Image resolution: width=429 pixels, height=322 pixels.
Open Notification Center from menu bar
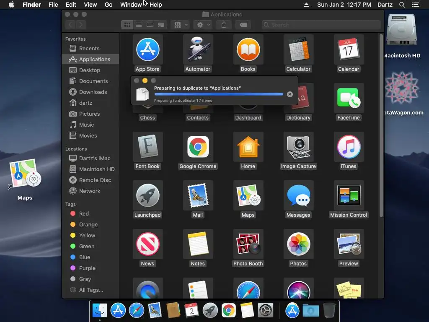[415, 5]
